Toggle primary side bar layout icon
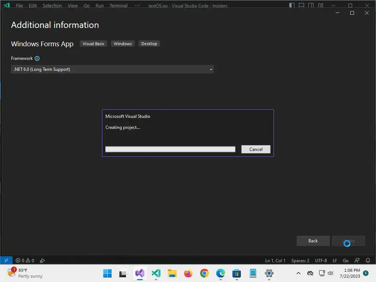The image size is (376, 282). (292, 5)
